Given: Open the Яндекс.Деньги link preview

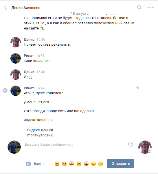Looking at the screenshot, I should coord(40,130).
